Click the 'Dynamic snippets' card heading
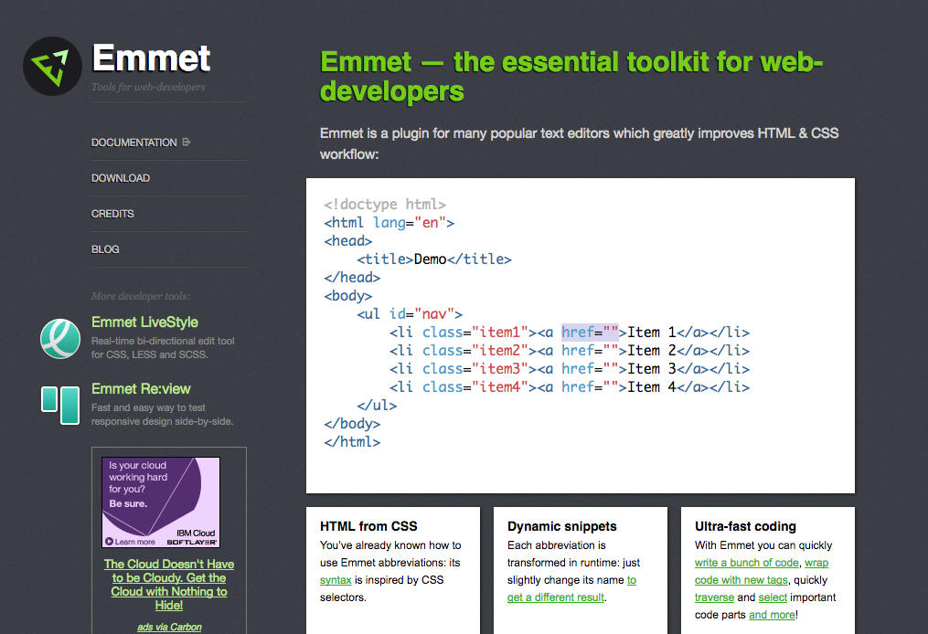Screen dimensions: 928x634 (x=561, y=526)
